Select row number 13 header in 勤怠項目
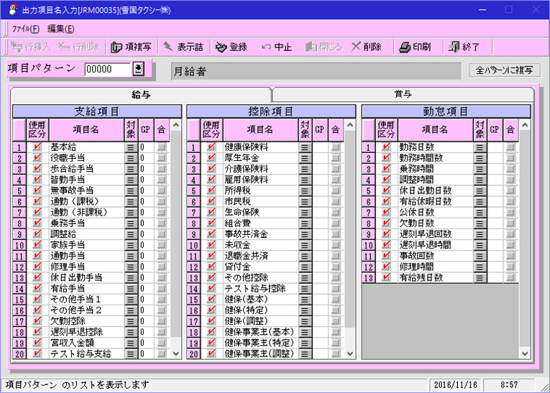Viewport: 550px width, 393px height. [368, 278]
